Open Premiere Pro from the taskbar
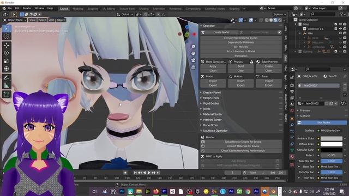Screen dimensions: 349x196 pos(164,191)
